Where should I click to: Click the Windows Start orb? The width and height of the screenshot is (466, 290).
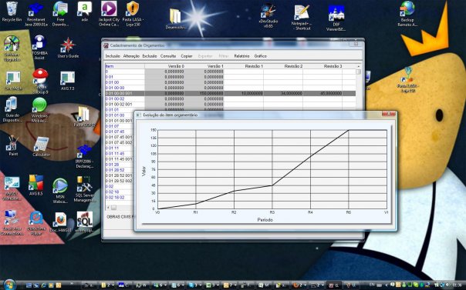(9, 285)
